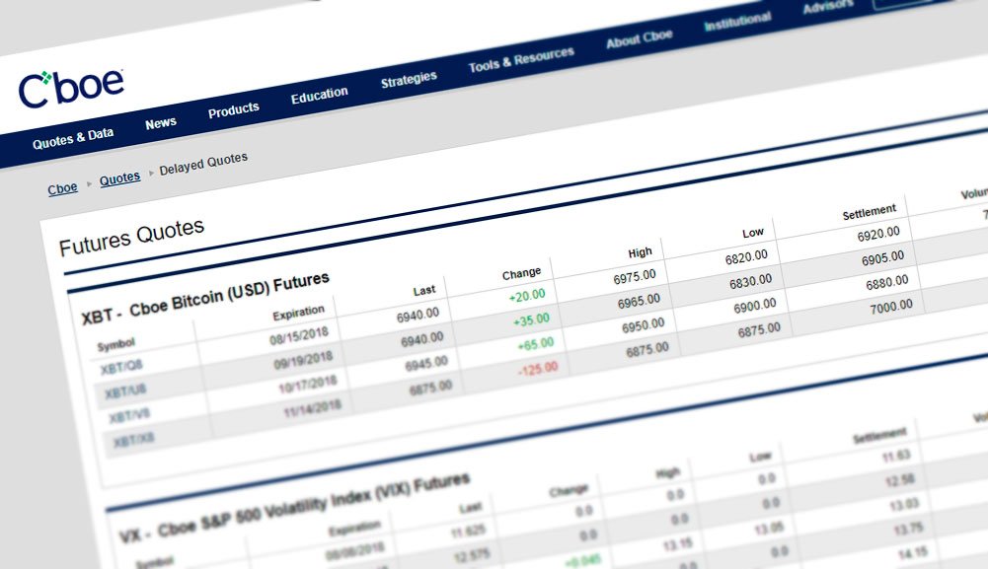988x569 pixels.
Task: Click VX High value 13.15
Action: pos(677,543)
